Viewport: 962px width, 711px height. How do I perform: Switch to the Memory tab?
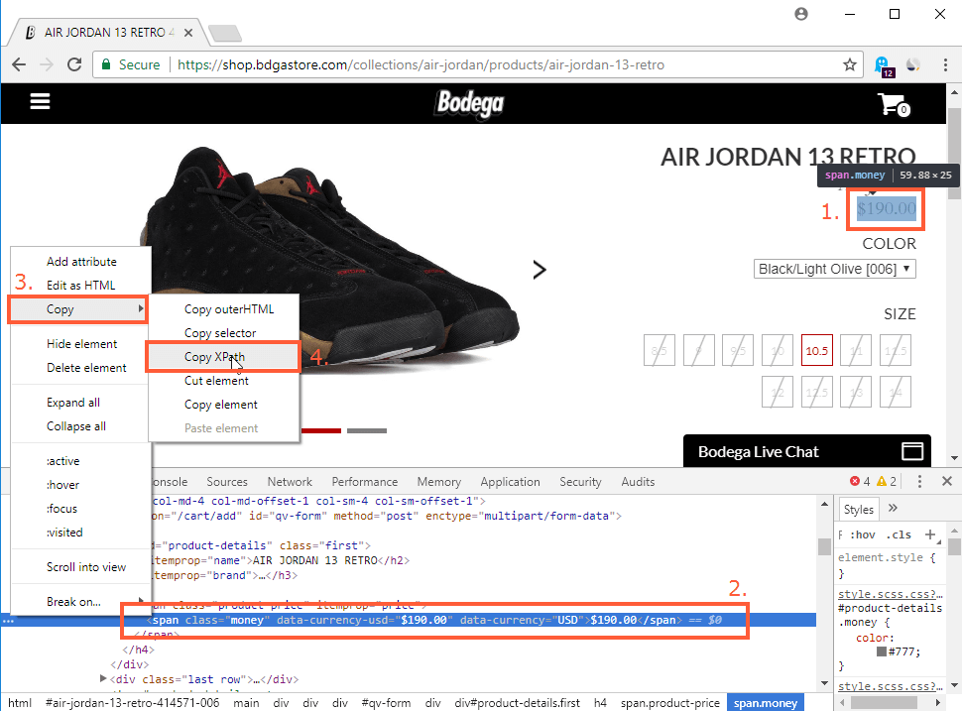point(438,482)
